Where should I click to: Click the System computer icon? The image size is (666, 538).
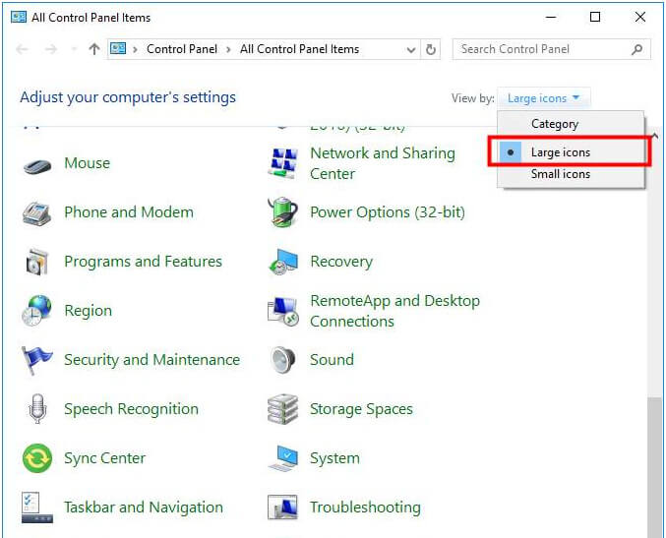(x=283, y=458)
